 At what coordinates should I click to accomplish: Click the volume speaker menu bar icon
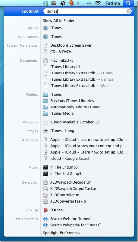[x=78, y=3]
